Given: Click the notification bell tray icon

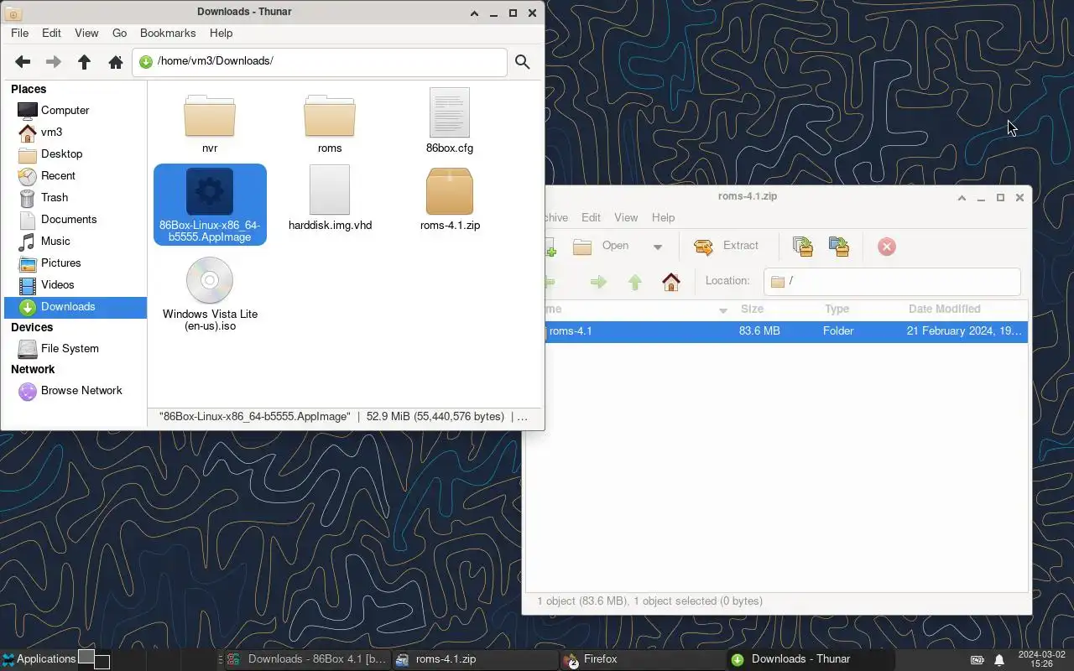Looking at the screenshot, I should click(x=999, y=660).
